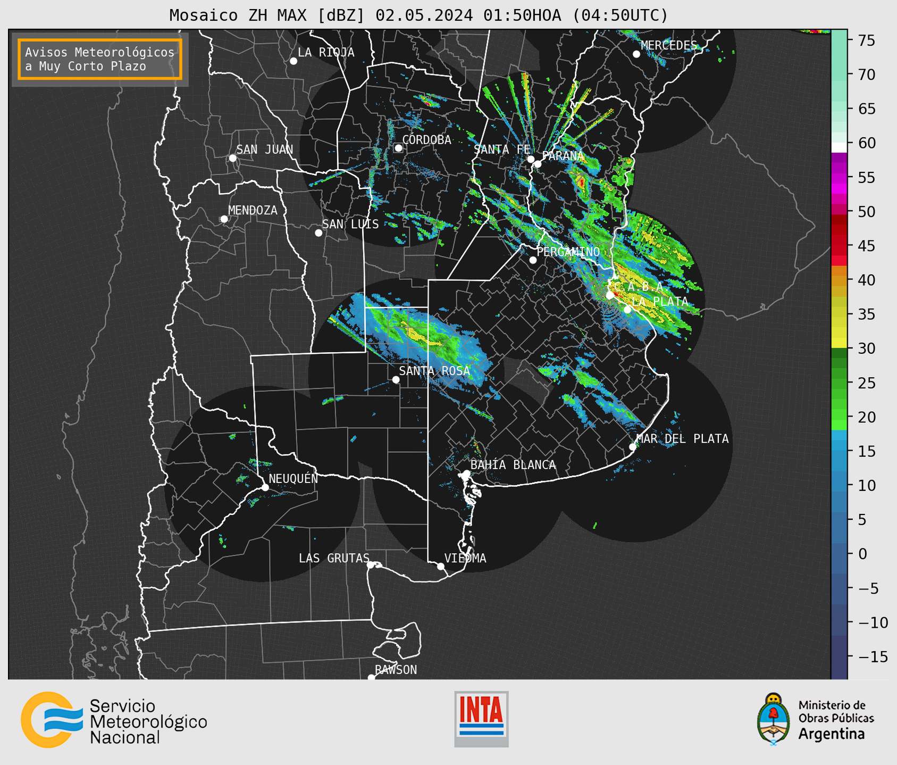Click the BAHÍA BLANCA map label
This screenshot has width=897, height=765.
[x=513, y=465]
